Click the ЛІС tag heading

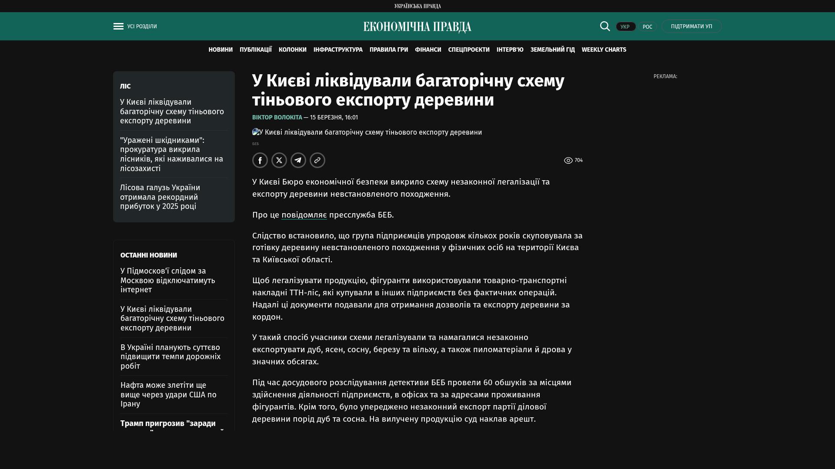point(125,86)
